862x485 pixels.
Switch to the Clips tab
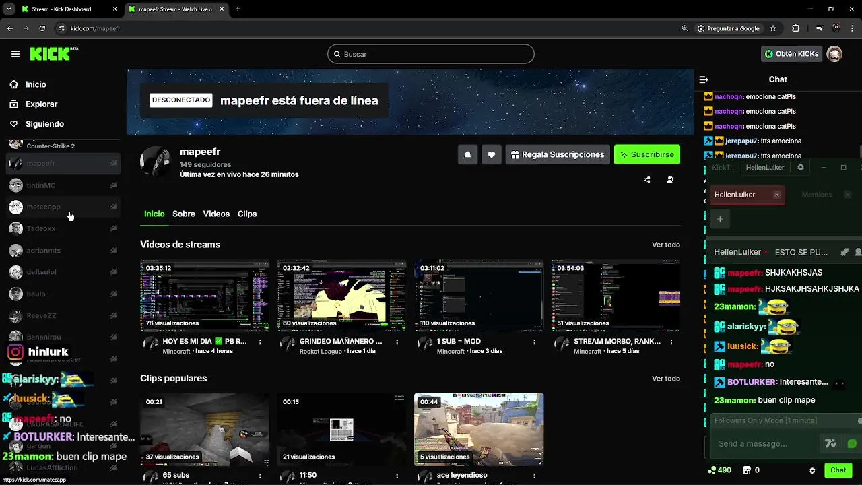pos(247,214)
